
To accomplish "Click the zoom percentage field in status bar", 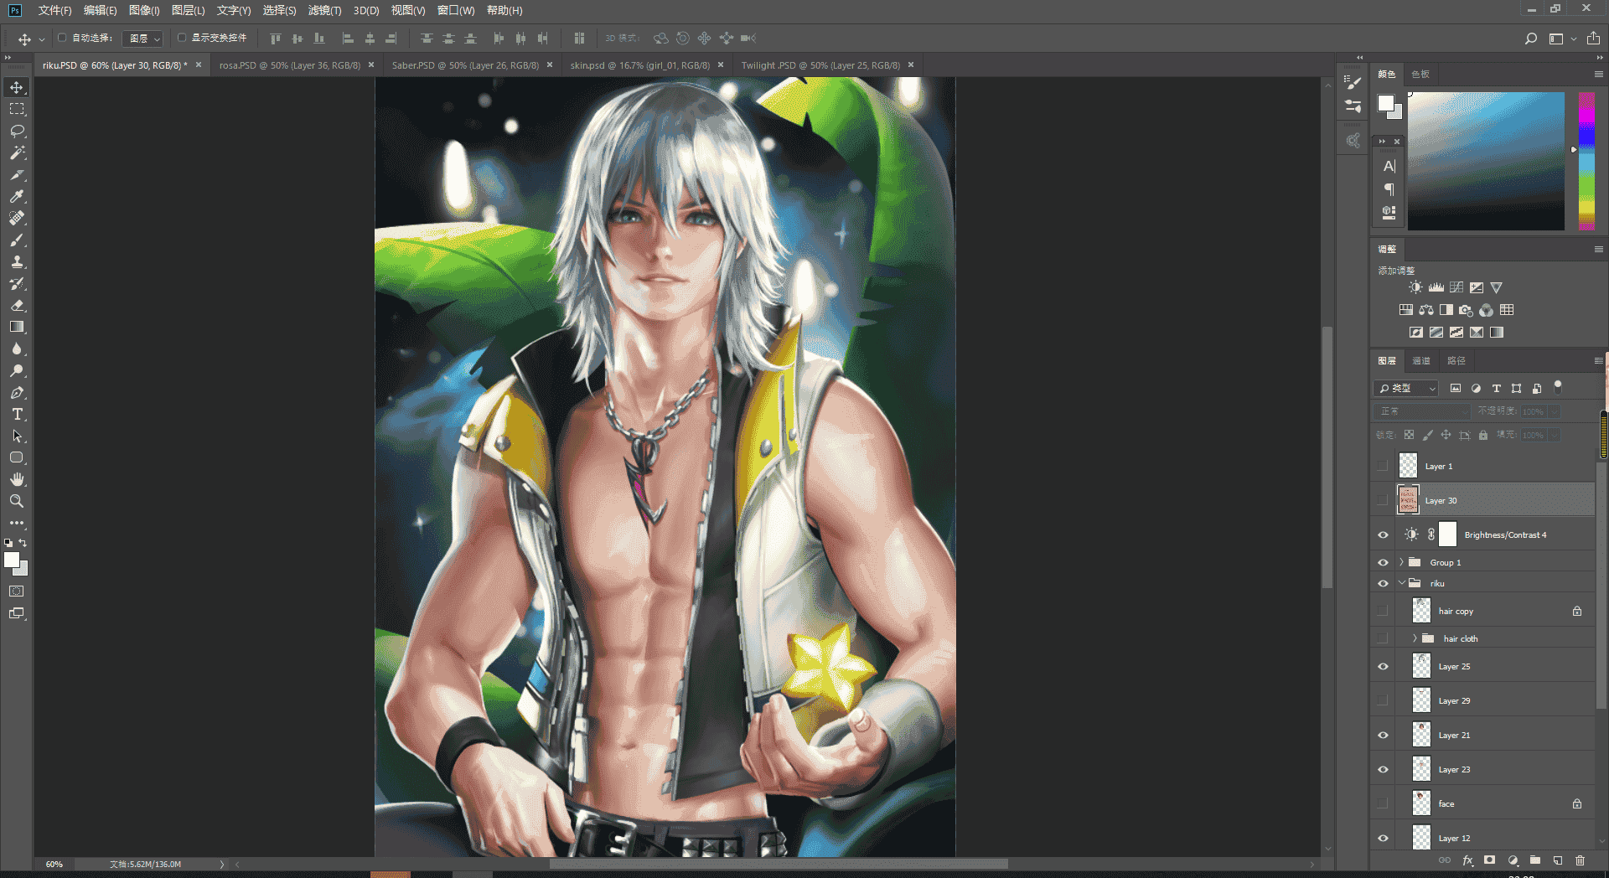I will 54,864.
